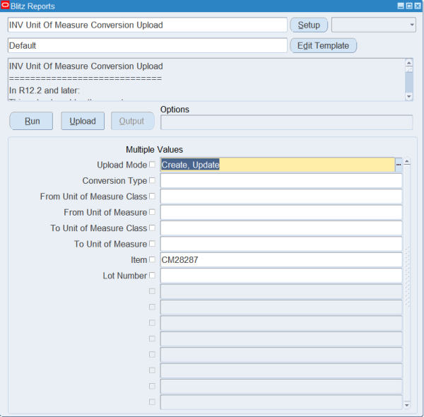Click the description box scroll down arrow

point(409,97)
